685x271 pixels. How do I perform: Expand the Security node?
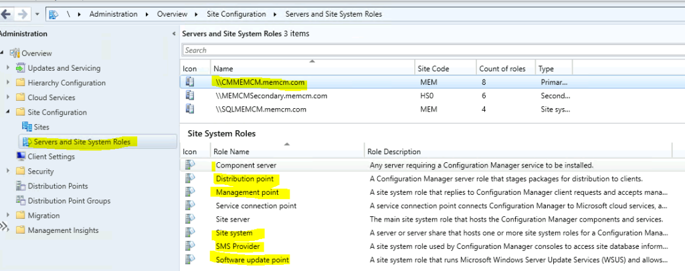click(x=8, y=172)
